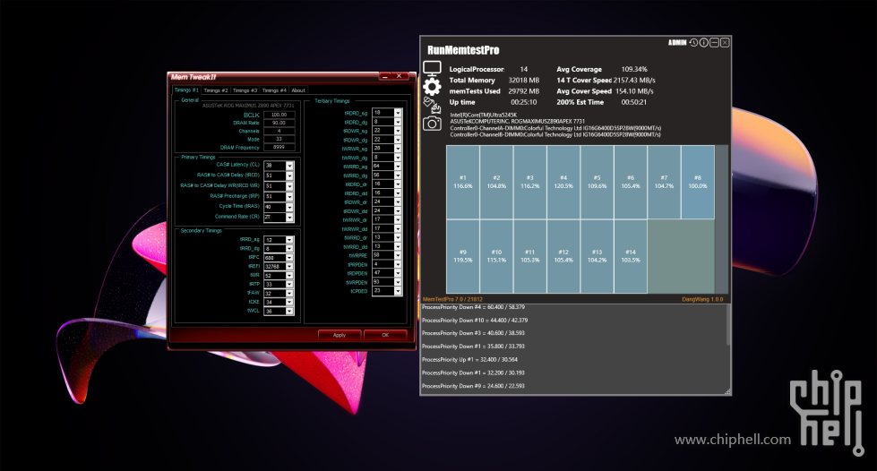Click the Controller0-ChannelA DIMM info line
The width and height of the screenshot is (877, 471).
click(555, 128)
